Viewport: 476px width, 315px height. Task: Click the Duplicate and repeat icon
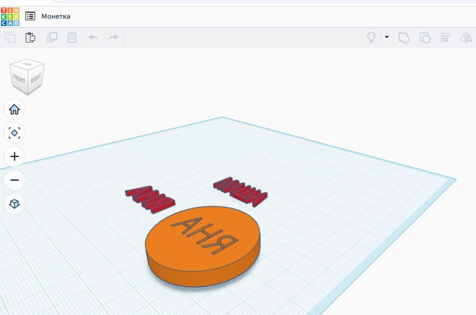coord(51,37)
